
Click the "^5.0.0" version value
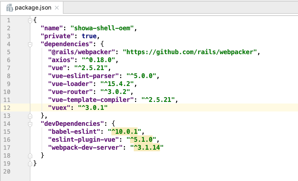(x=141, y=76)
